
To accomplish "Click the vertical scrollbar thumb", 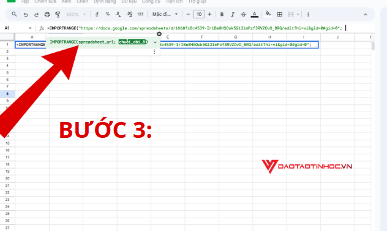I will 373,46.
